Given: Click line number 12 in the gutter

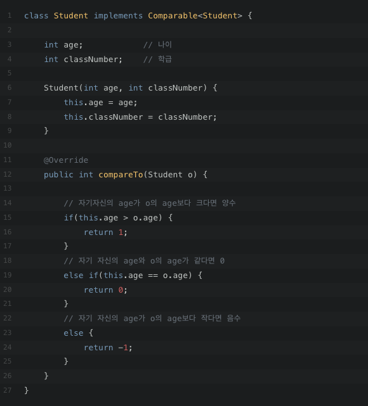Looking at the screenshot, I should [8, 174].
